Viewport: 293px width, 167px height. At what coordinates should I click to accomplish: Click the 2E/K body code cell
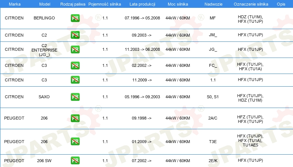[x=213, y=161]
